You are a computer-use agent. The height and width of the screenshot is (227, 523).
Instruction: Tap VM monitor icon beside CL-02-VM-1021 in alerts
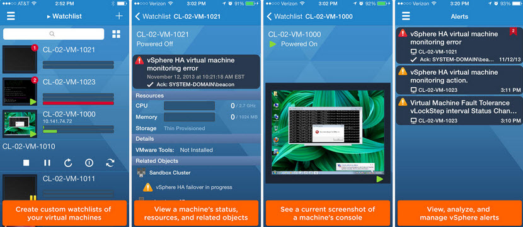[x=413, y=52]
